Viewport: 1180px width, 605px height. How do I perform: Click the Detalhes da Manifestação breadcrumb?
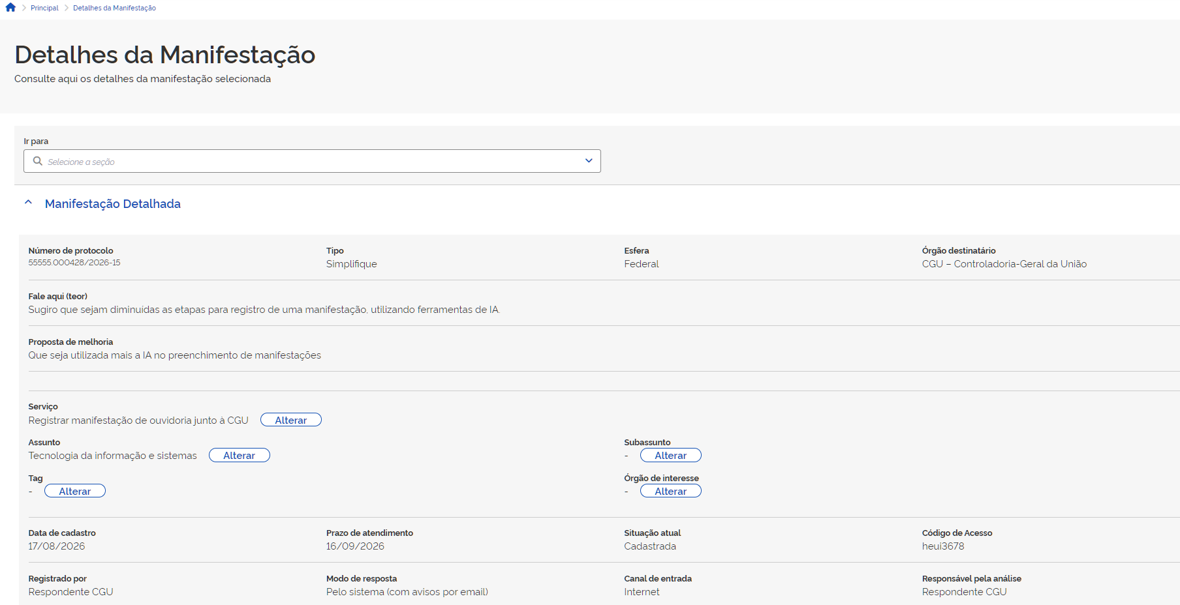click(x=114, y=8)
